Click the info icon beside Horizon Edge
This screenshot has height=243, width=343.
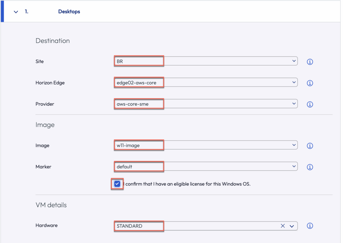click(310, 83)
